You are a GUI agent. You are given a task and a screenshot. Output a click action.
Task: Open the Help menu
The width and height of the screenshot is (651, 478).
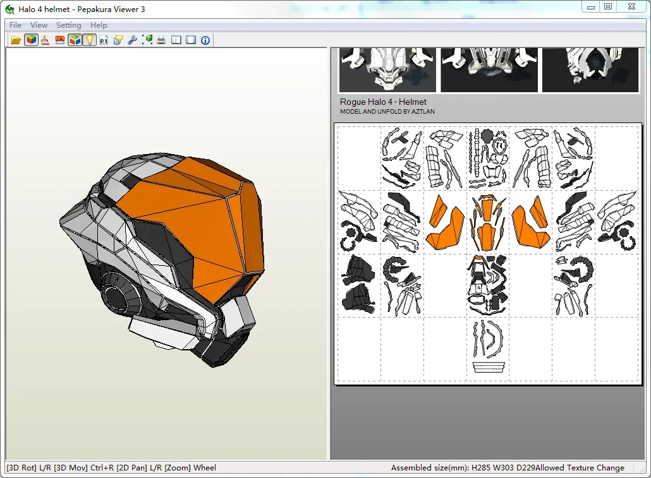tap(99, 25)
